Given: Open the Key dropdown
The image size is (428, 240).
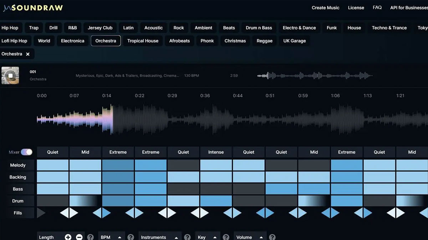Looking at the screenshot, I should [x=207, y=237].
